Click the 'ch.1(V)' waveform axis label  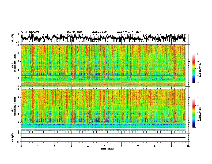(x=13, y=38)
